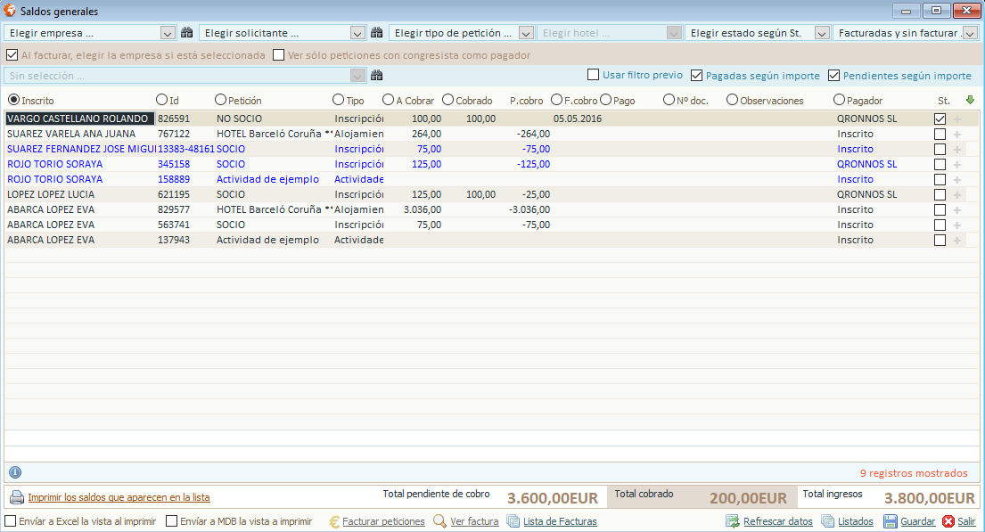Click the printer icon for printing balances
This screenshot has width=985, height=532.
click(16, 497)
